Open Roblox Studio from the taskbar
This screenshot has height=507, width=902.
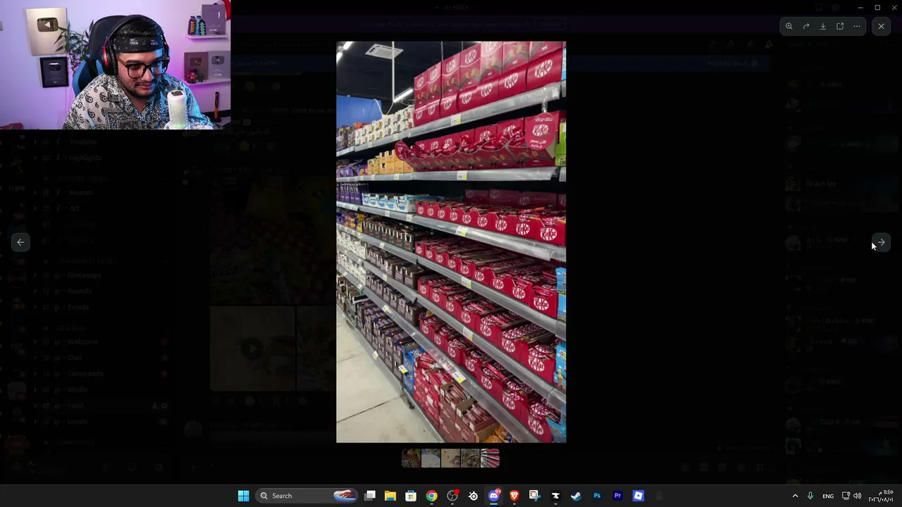[638, 496]
